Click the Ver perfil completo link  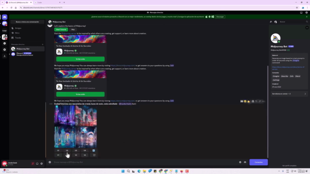click(289, 166)
